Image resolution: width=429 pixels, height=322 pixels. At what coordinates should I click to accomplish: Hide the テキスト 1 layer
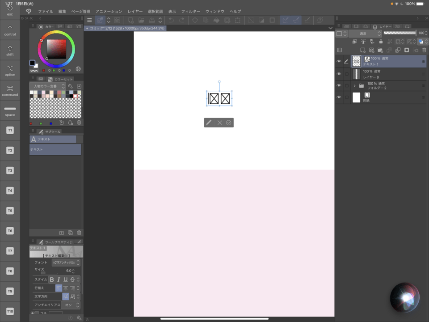pos(339,62)
